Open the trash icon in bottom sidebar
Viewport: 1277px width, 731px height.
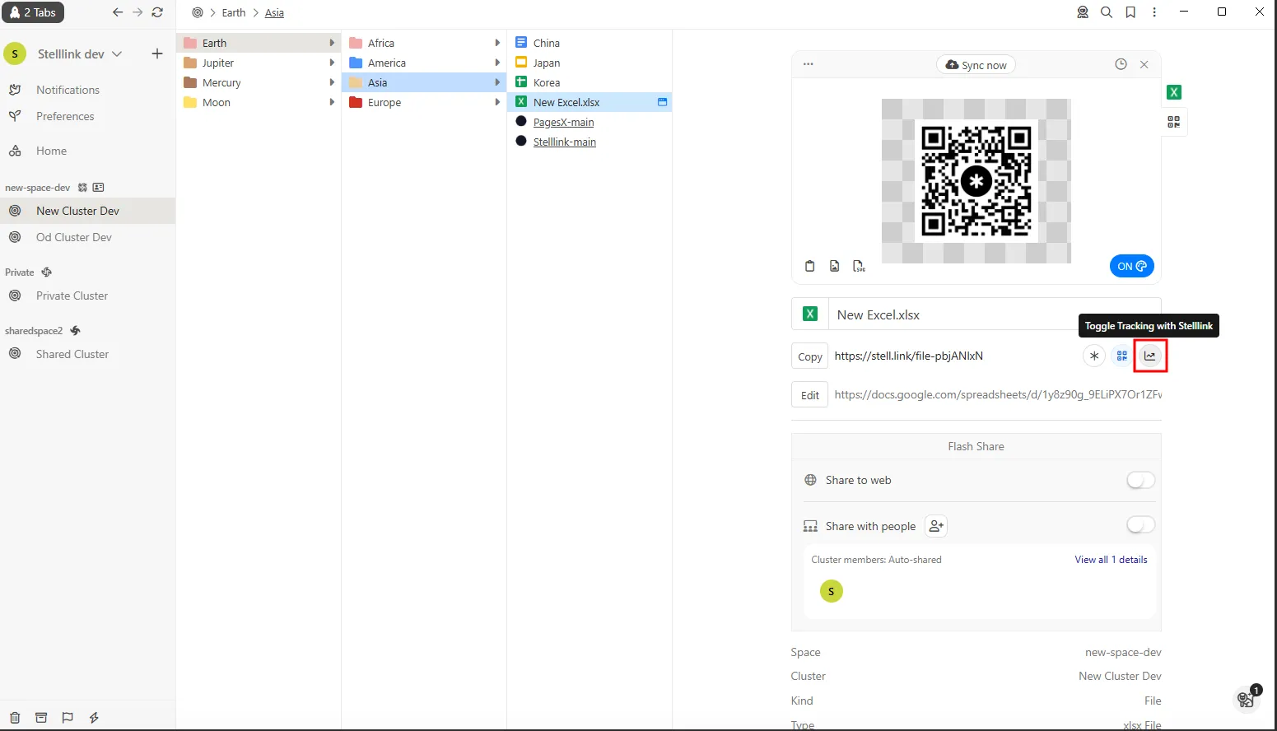(15, 718)
